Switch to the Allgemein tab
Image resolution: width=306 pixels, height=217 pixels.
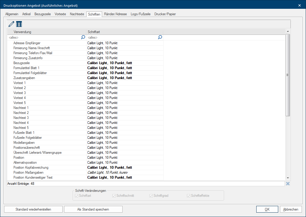[12, 14]
